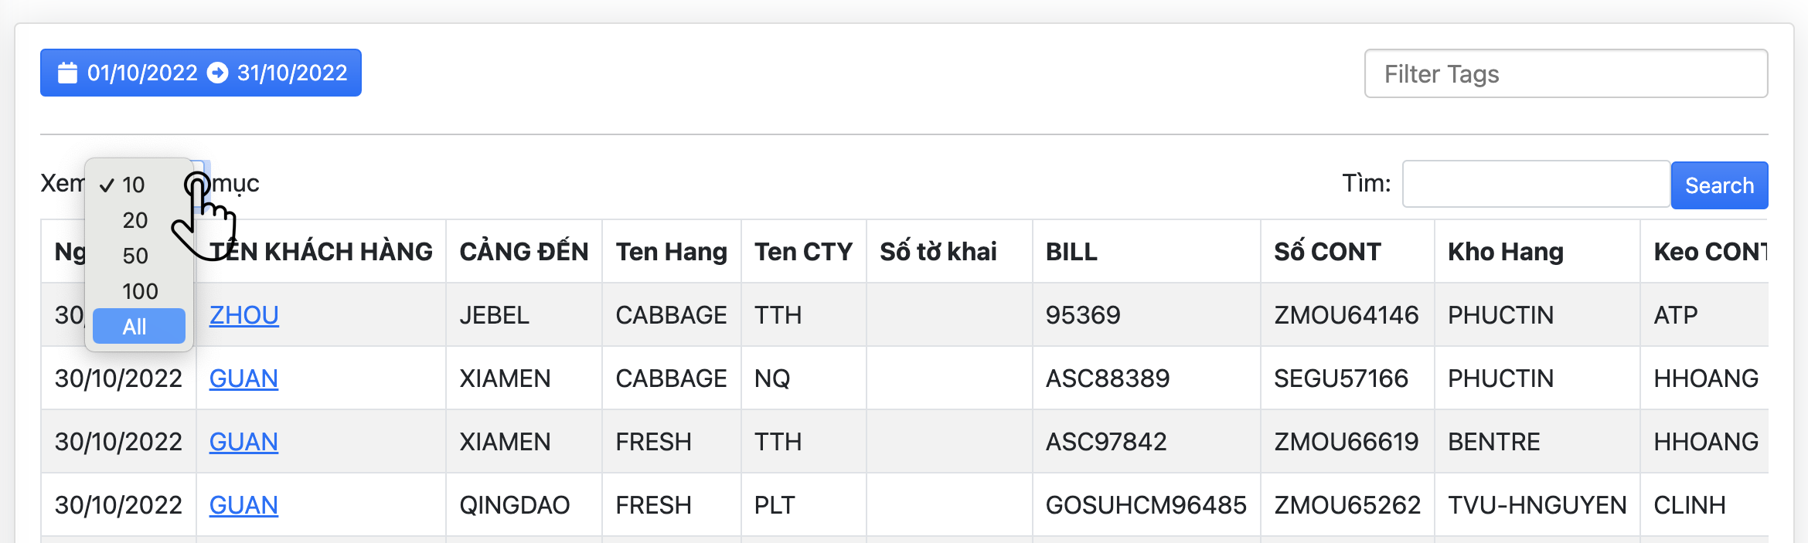
Task: Click the Filter Tags input field
Action: [x=1565, y=74]
